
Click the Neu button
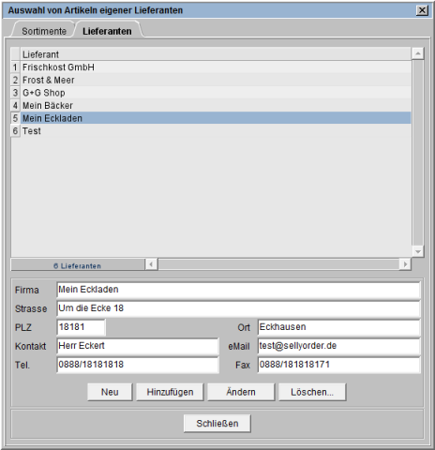pyautogui.click(x=110, y=392)
